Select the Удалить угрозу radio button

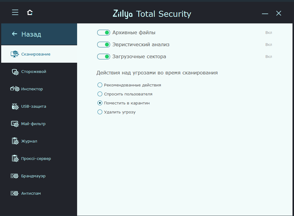coord(100,112)
